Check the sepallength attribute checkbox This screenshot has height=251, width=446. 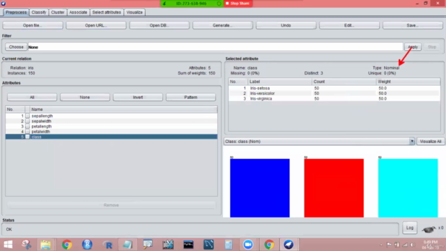27,116
